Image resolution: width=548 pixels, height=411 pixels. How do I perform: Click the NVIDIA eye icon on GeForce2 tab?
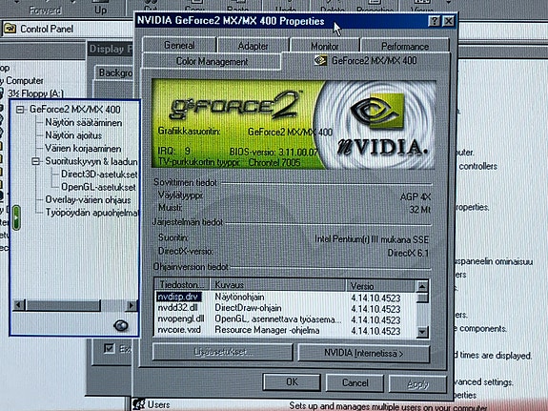click(x=320, y=60)
